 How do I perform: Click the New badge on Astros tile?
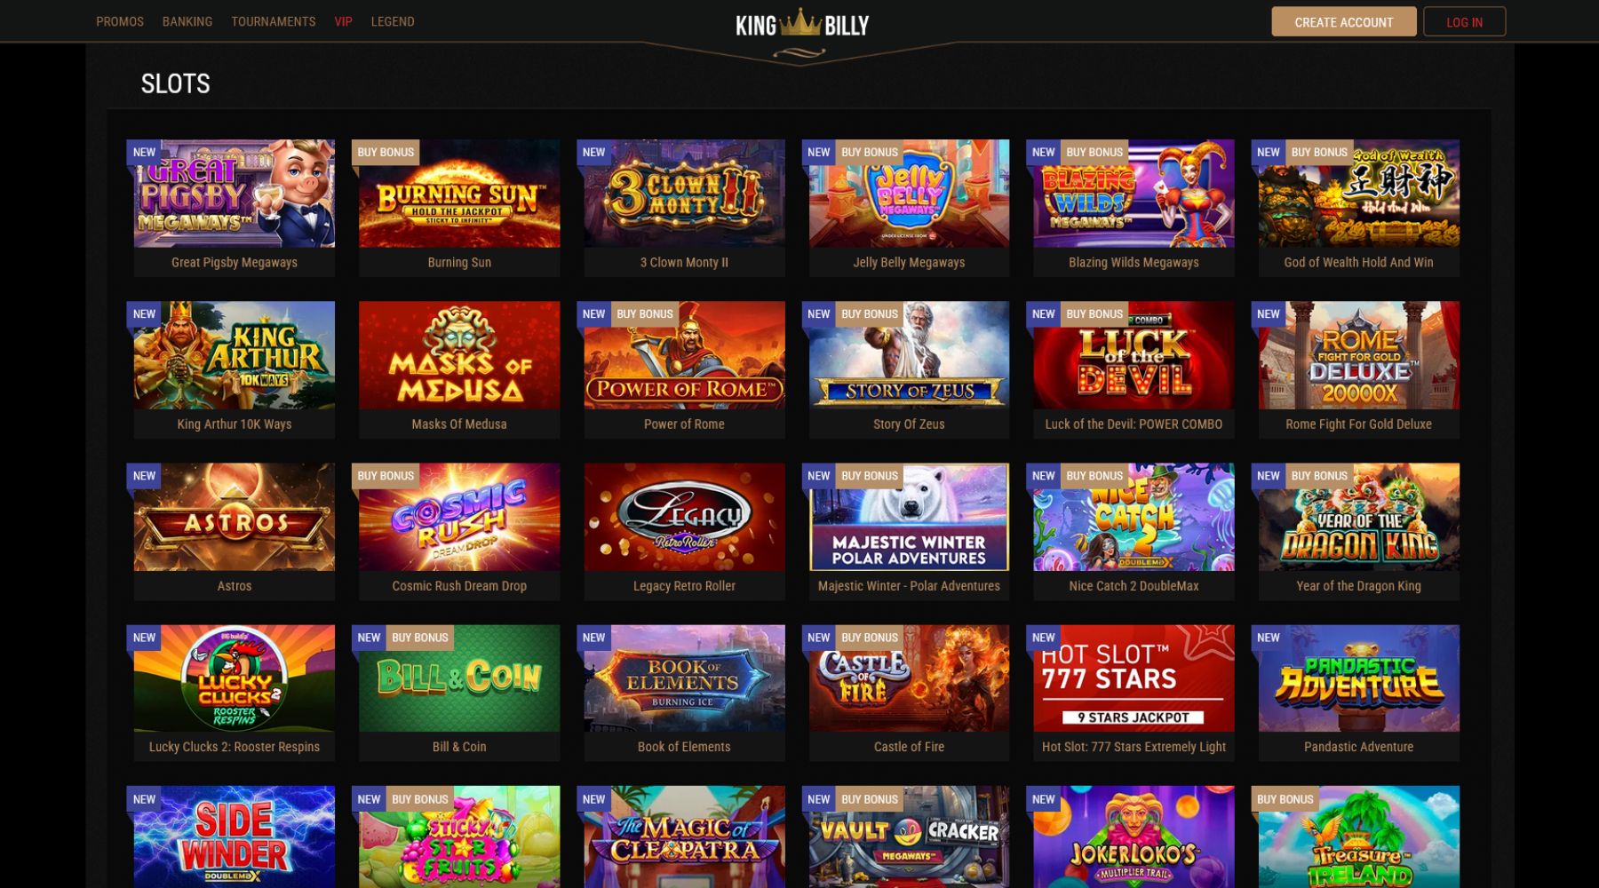pos(144,476)
